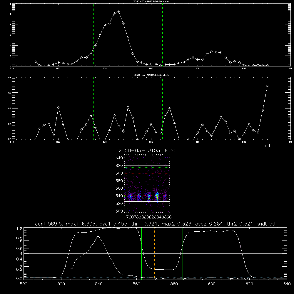Screen dimensions: 294x294
Task: Click the '640' x-axis label of bottom plot
Action: tap(287, 284)
